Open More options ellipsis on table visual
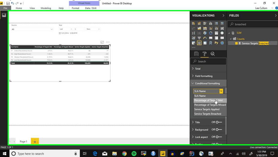The height and width of the screenshot is (157, 278). [108, 42]
